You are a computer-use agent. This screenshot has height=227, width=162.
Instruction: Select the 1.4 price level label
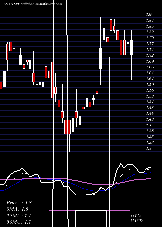click(x=149, y=125)
